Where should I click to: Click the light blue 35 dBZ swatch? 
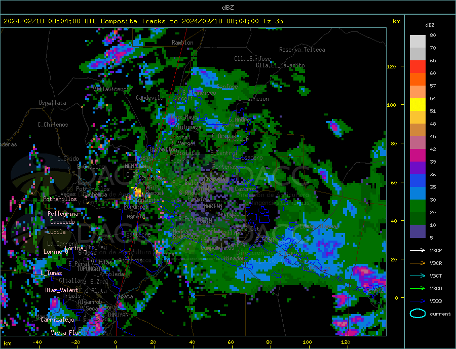point(417,193)
